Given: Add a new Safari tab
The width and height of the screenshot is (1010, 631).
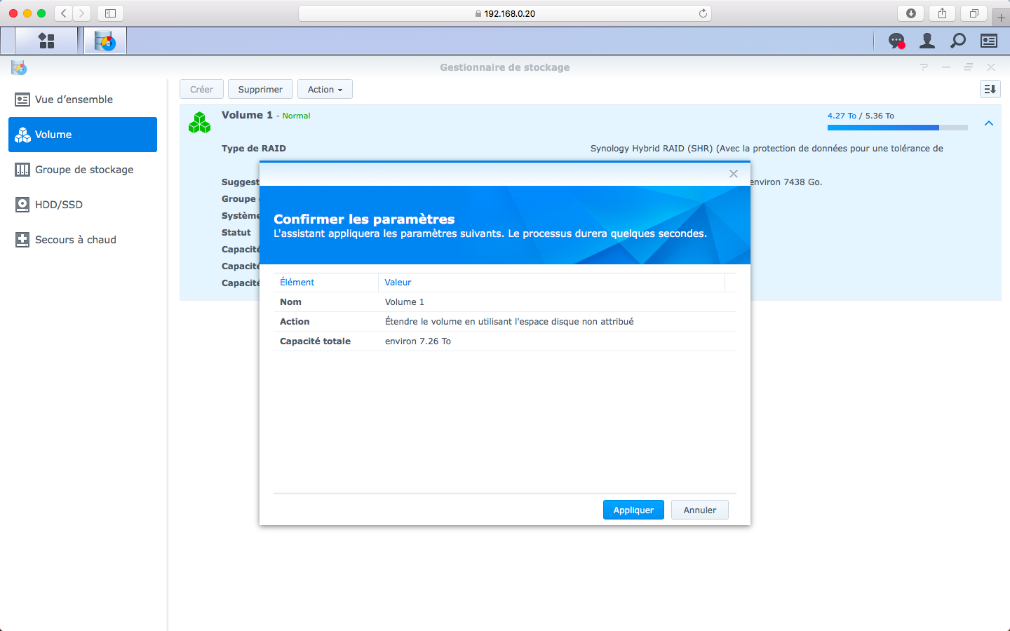Looking at the screenshot, I should [x=1001, y=17].
